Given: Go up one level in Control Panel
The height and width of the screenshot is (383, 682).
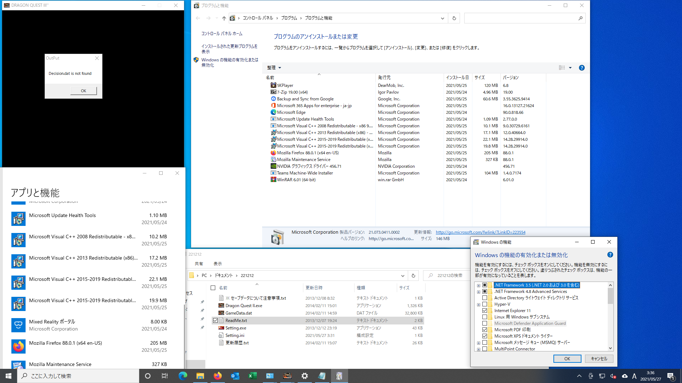Looking at the screenshot, I should point(224,18).
